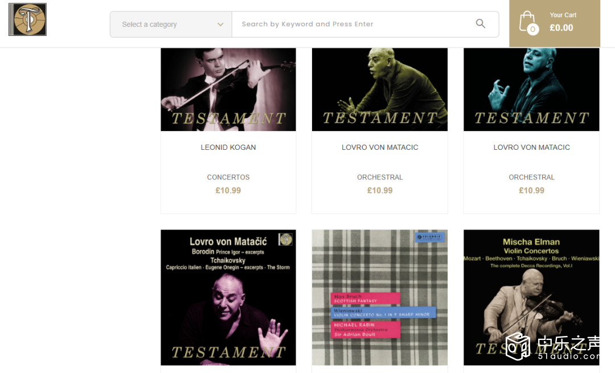Click the middle LOVRO VON MATACIC title
Image resolution: width=615 pixels, height=373 pixels.
(x=380, y=147)
